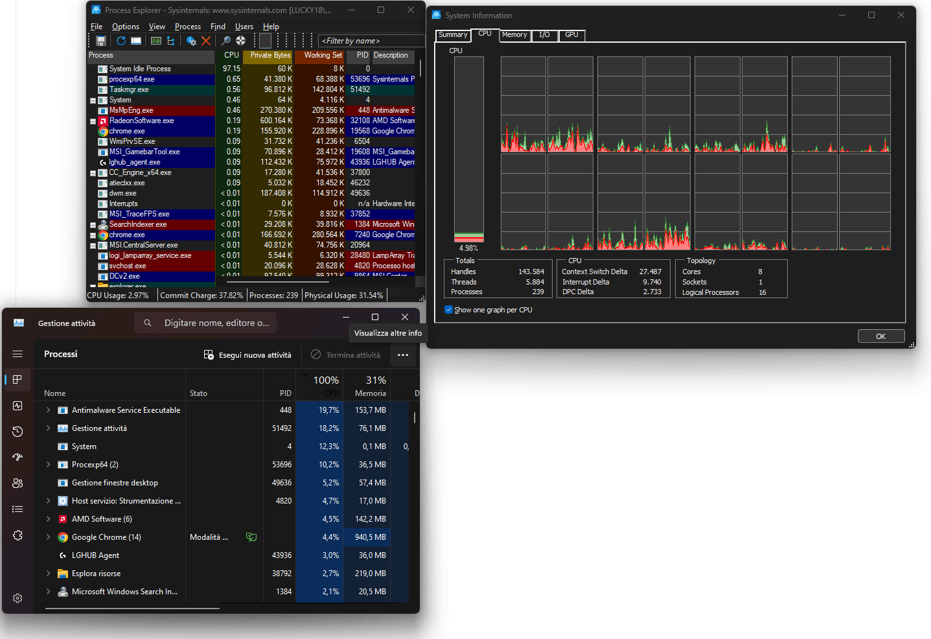The width and height of the screenshot is (931, 639).
Task: Collapse the System tree node in Process Explorer
Action: click(x=93, y=100)
